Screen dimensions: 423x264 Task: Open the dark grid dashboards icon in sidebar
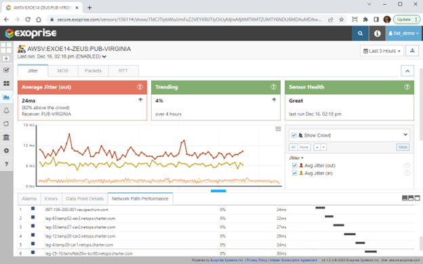pyautogui.click(x=6, y=83)
